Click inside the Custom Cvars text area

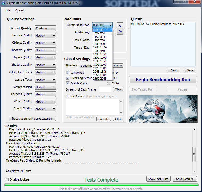tap(92, 107)
